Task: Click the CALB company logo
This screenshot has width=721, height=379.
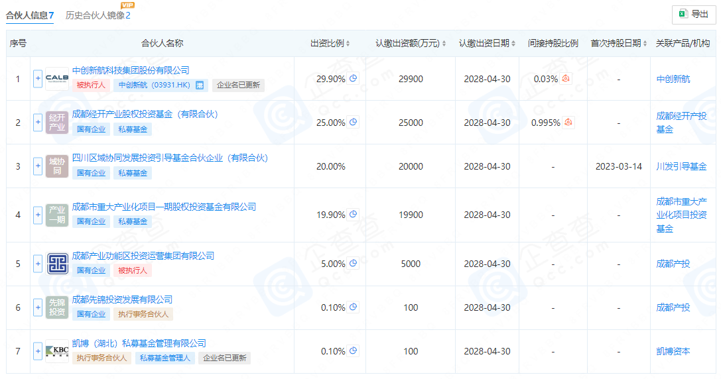Action: [x=57, y=79]
